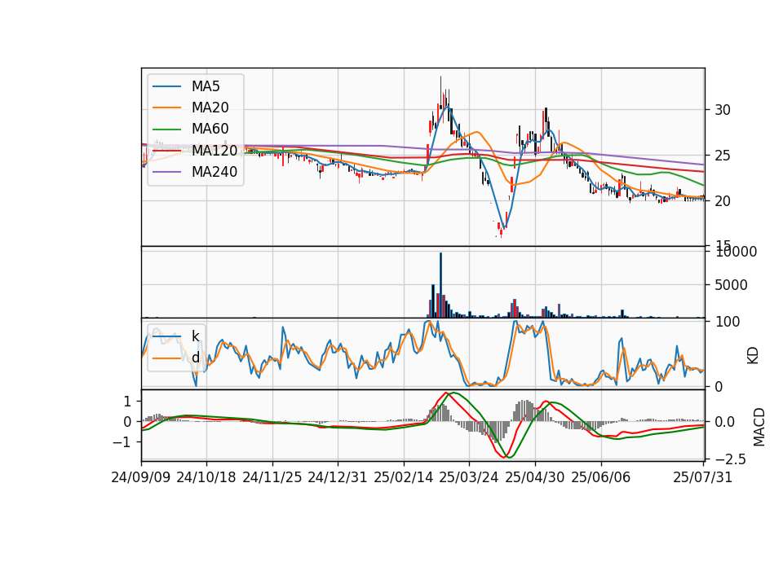Click the KD axis title
Screen dimensions: 783x562
tap(753, 356)
